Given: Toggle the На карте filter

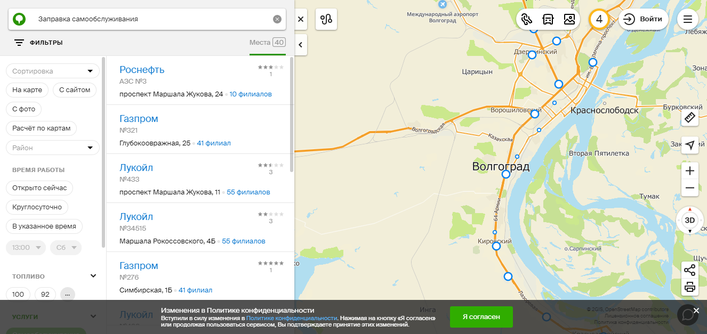Looking at the screenshot, I should pyautogui.click(x=27, y=90).
